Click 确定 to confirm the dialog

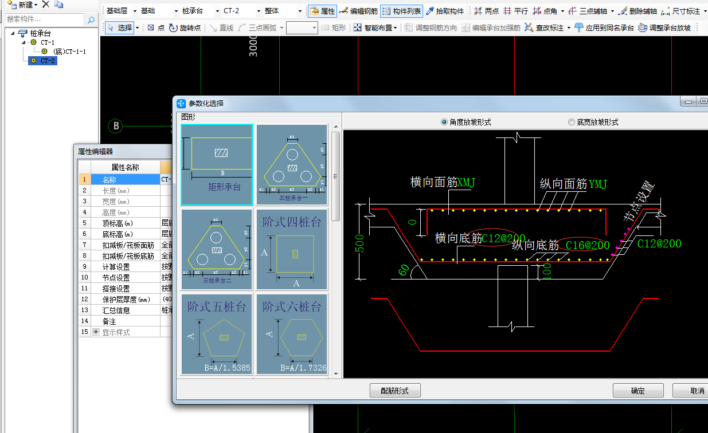point(637,391)
